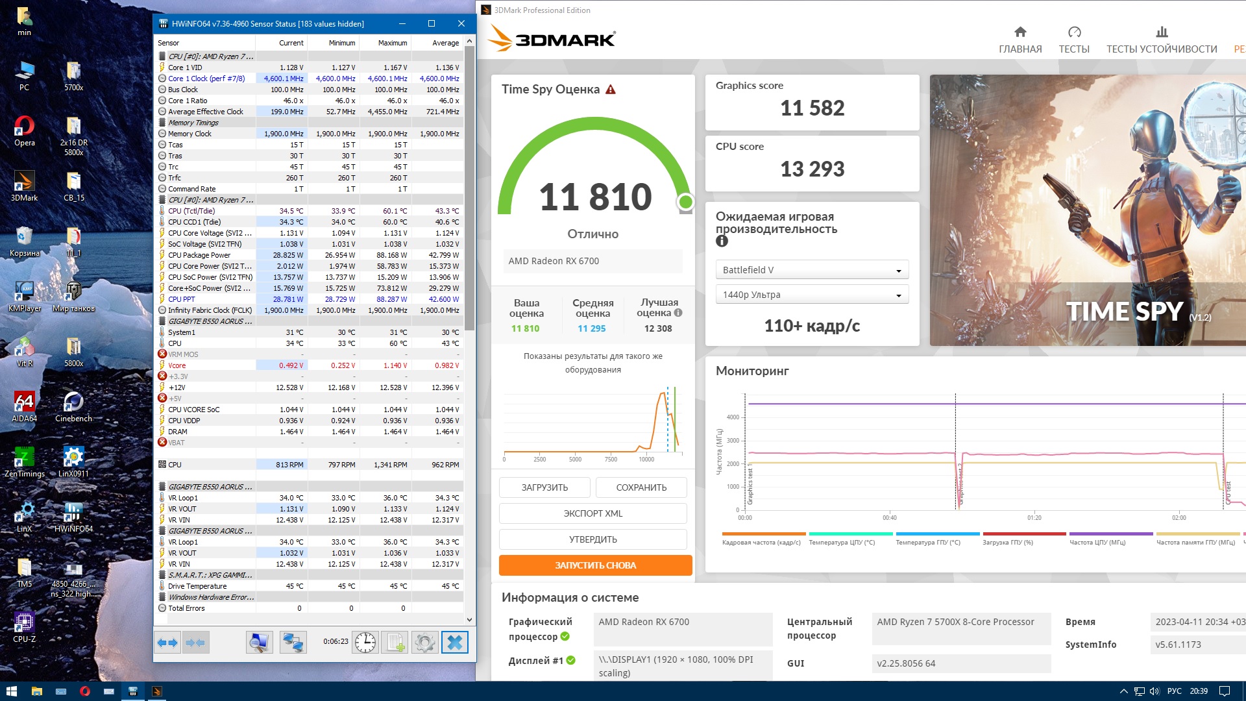Screen dimensions: 1246x701
Task: Click HWiNFO expand columns arrows button
Action: pyautogui.click(x=167, y=643)
